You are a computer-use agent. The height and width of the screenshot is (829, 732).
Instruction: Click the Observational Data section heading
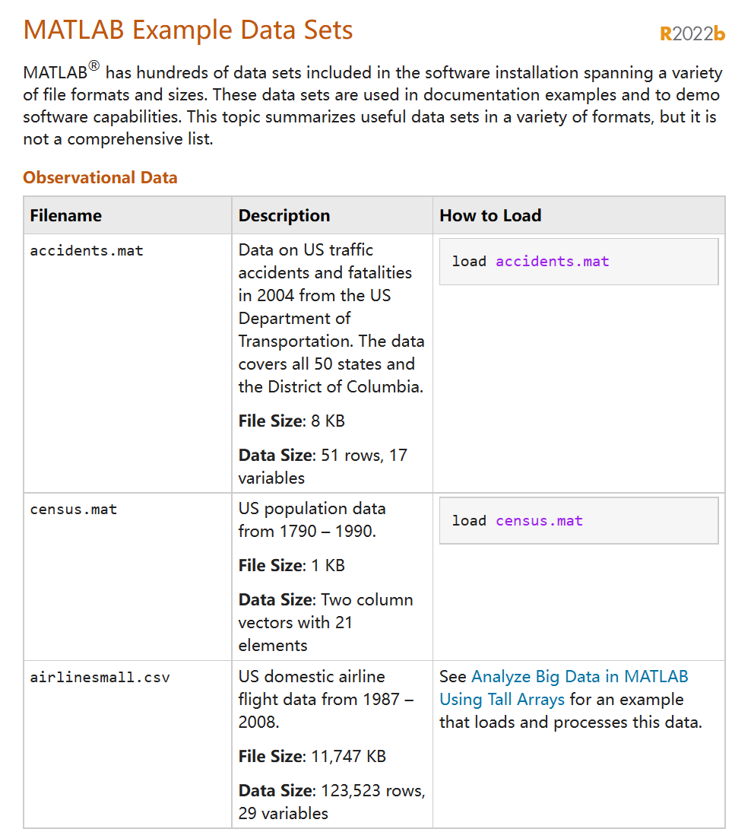[x=100, y=178]
